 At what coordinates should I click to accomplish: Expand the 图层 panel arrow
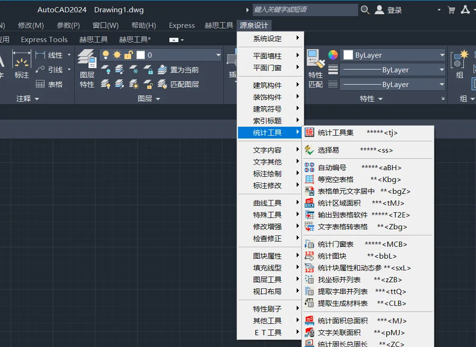(158, 99)
